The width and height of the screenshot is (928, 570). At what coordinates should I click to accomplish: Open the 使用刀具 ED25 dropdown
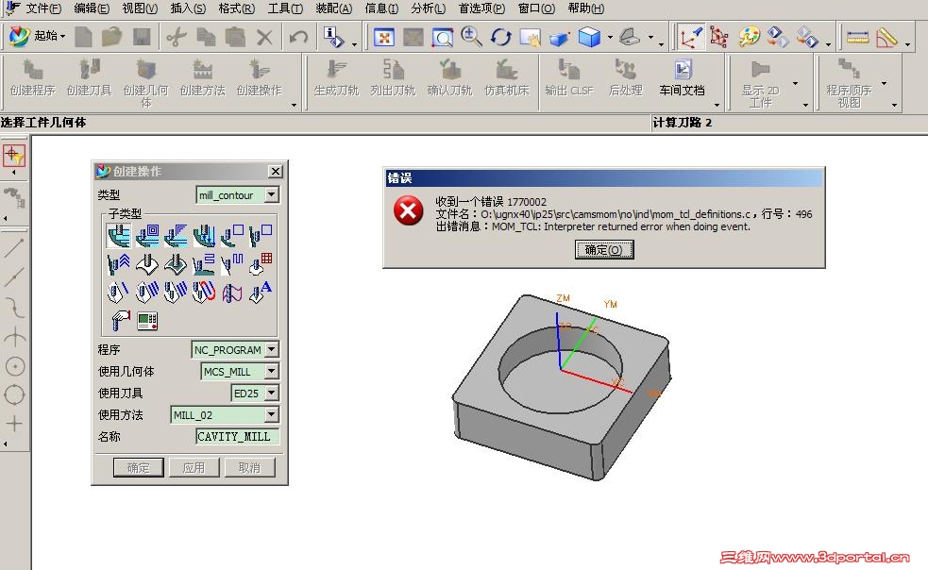(x=271, y=393)
